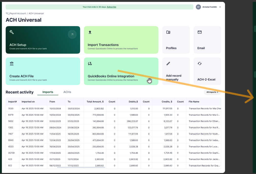This screenshot has width=256, height=174.
Task: Open the Import Transactions card
Action: click(x=121, y=40)
